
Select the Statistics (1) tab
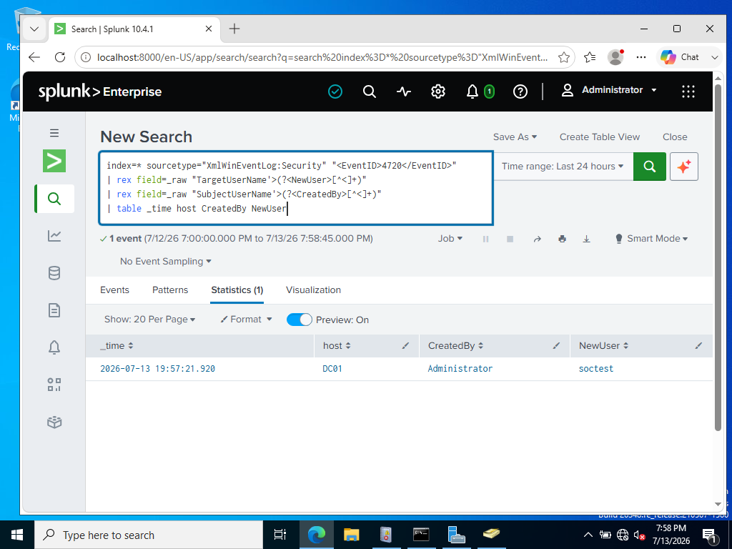point(237,290)
